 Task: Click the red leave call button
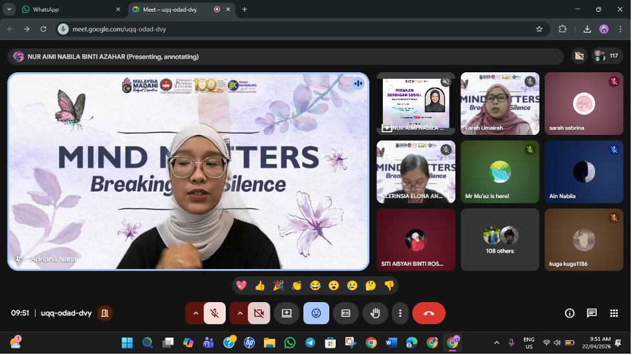pos(428,313)
